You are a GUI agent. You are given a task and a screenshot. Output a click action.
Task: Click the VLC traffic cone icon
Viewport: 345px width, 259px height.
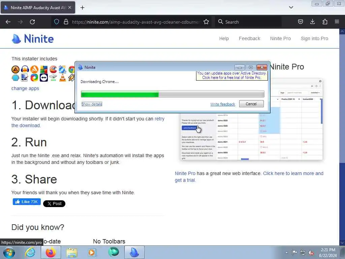[x=62, y=78]
